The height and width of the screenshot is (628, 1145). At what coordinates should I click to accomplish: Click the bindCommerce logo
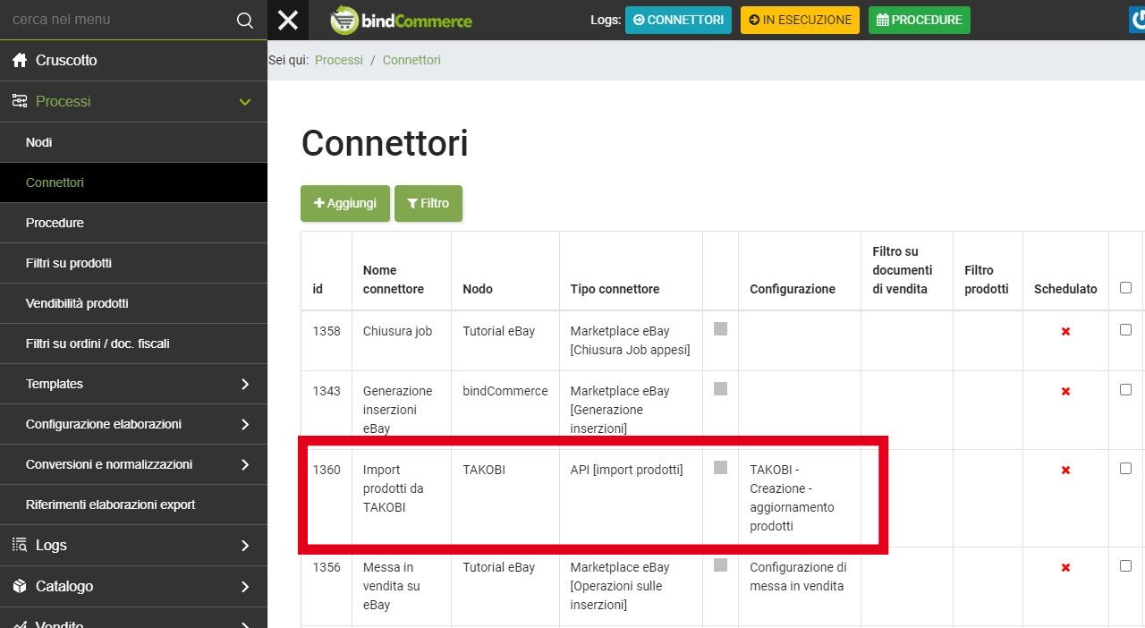tap(401, 21)
